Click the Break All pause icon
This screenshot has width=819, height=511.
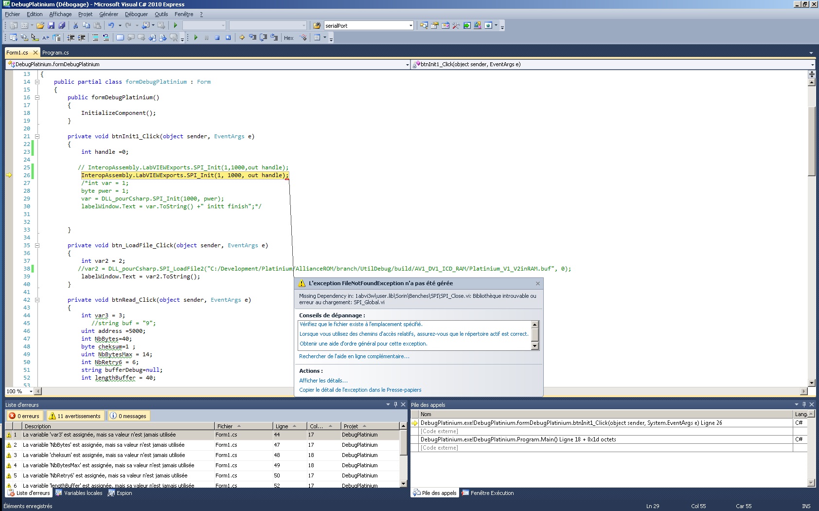click(x=206, y=37)
